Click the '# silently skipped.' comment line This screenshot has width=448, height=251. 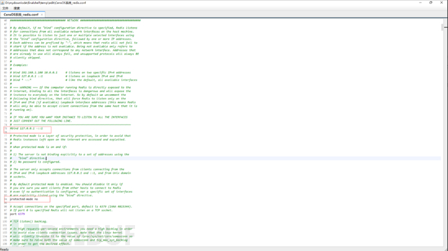(x=25, y=58)
